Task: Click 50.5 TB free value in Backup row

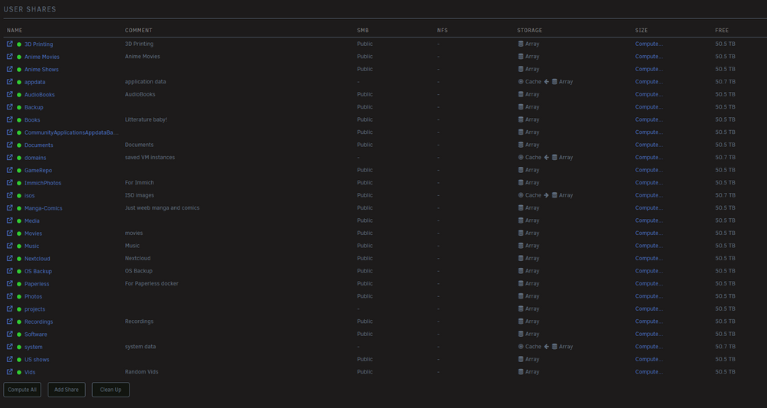Action: point(725,107)
